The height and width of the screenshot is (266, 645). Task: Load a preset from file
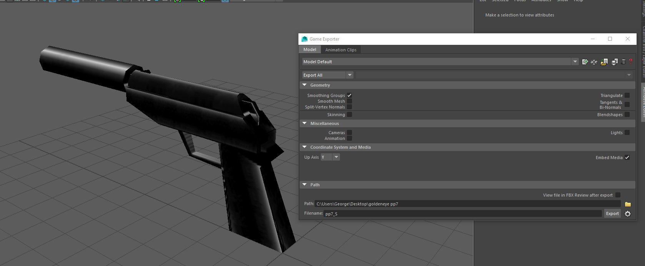click(x=604, y=62)
